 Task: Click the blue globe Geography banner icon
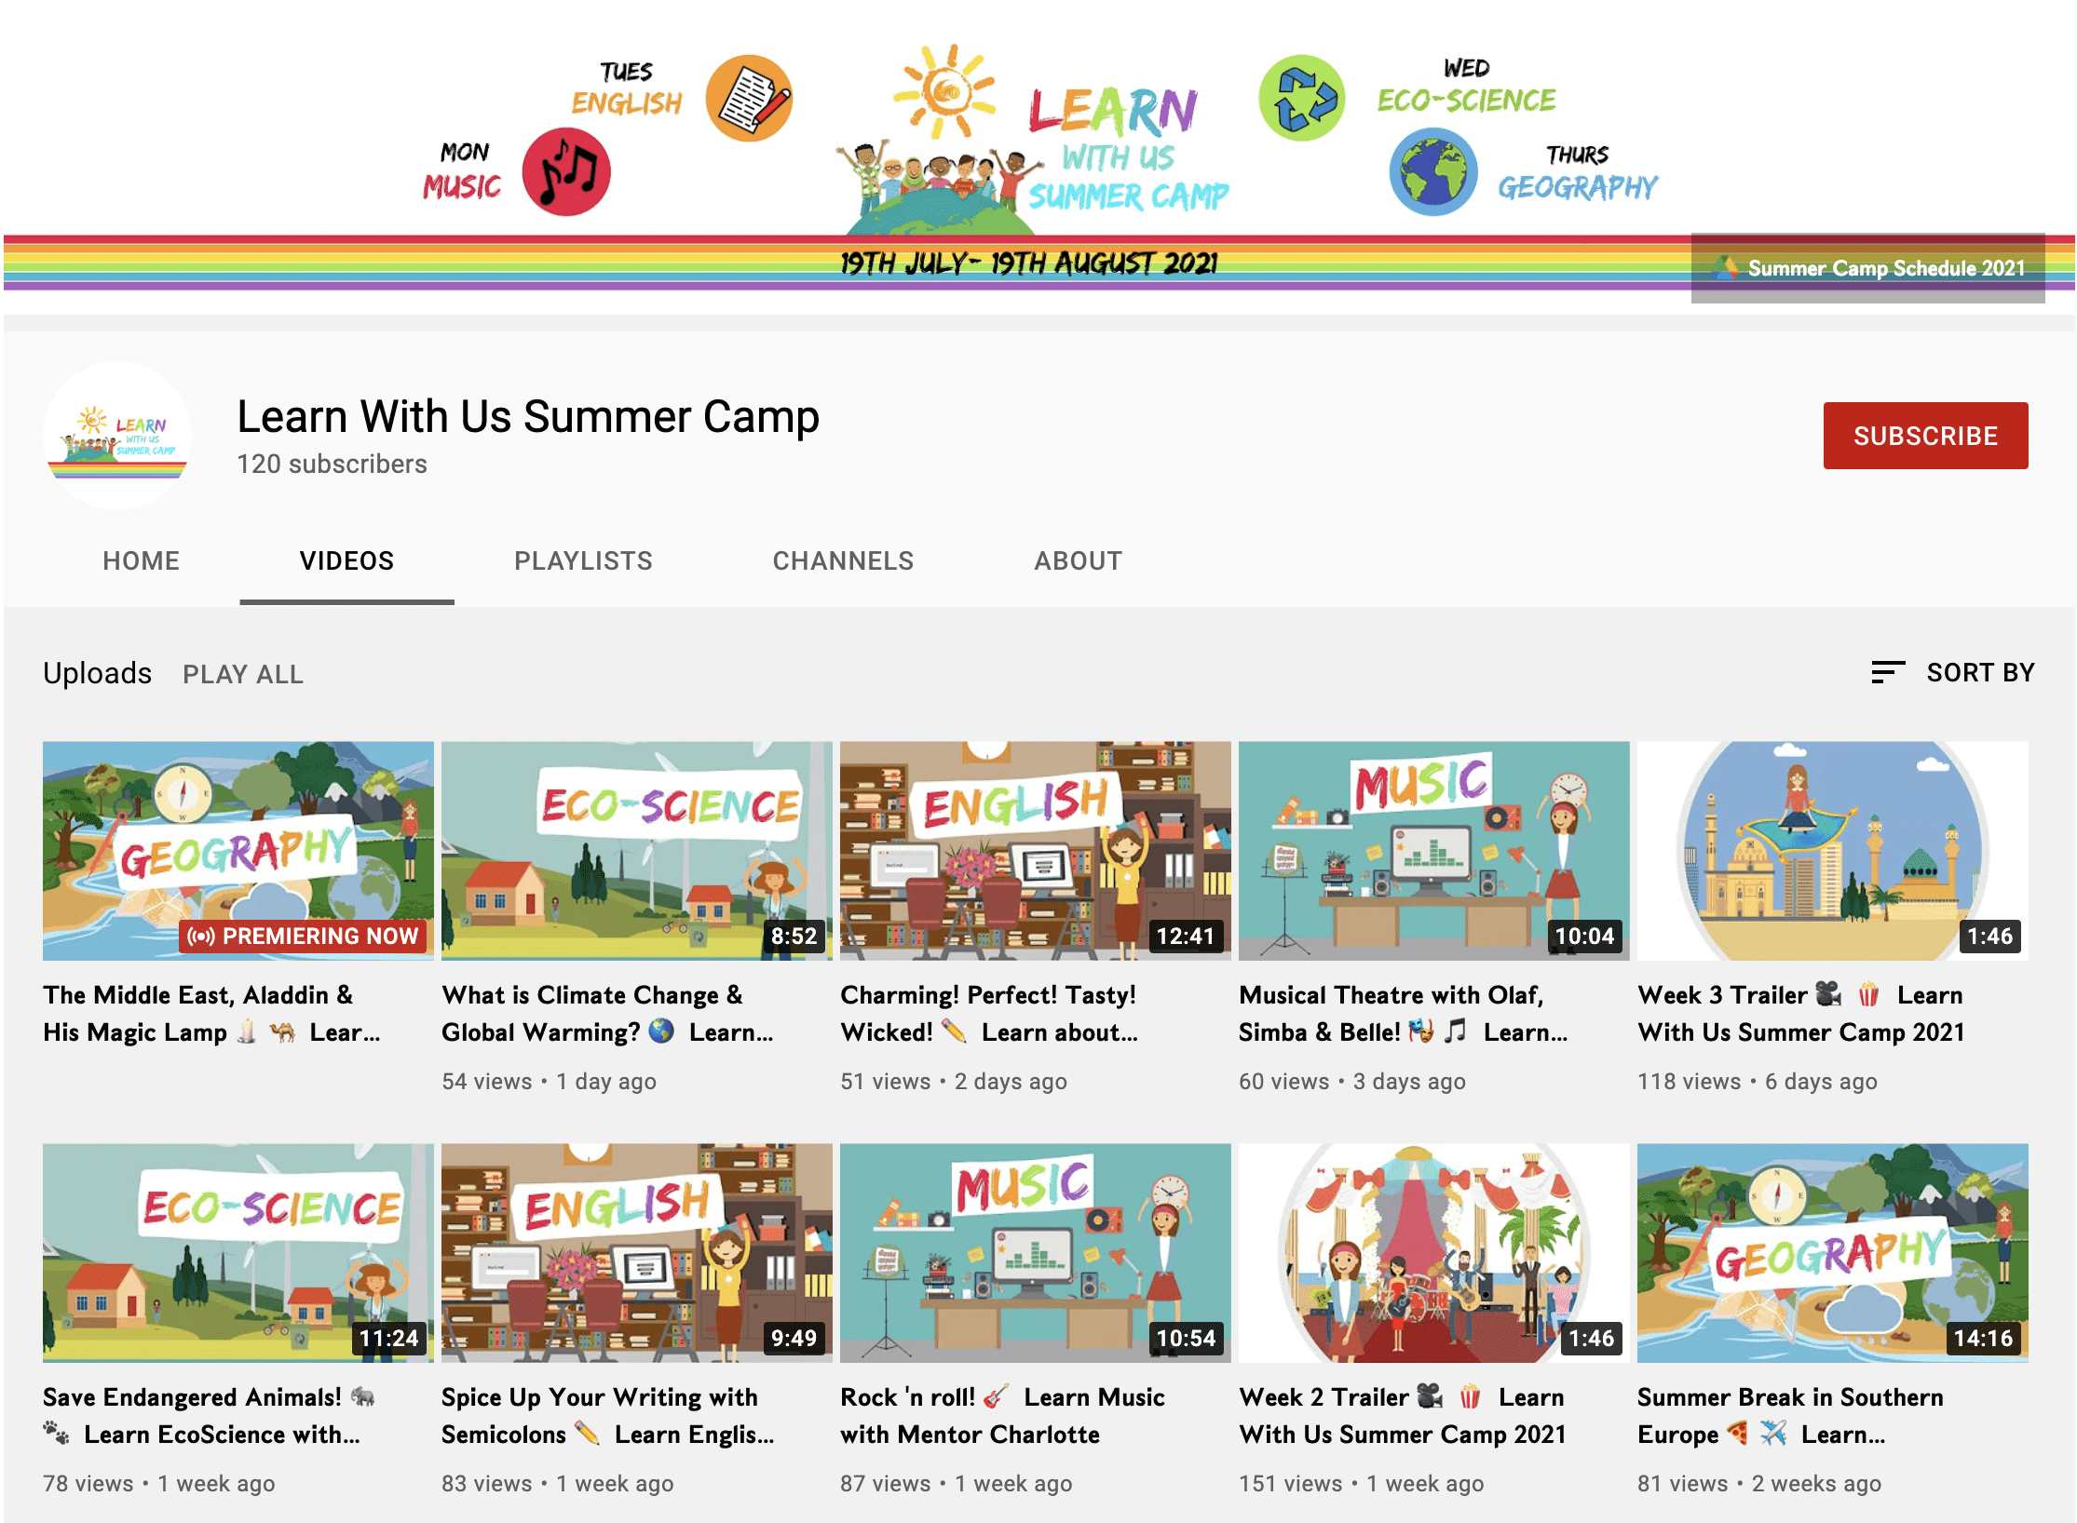1432,173
